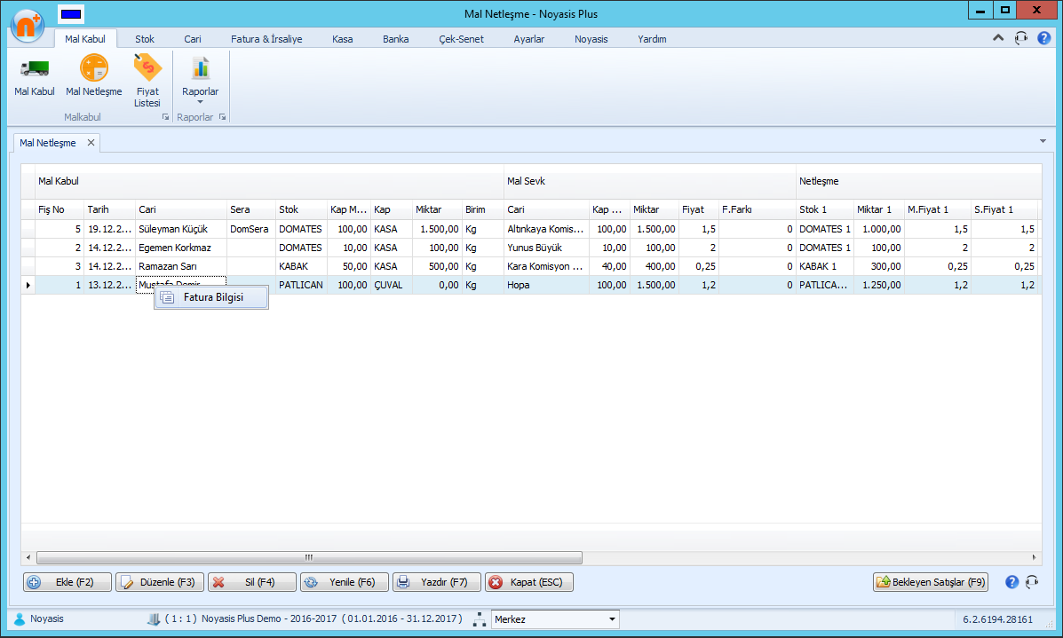
Task: Open the Ayarlar ribbon tab
Action: coord(528,39)
